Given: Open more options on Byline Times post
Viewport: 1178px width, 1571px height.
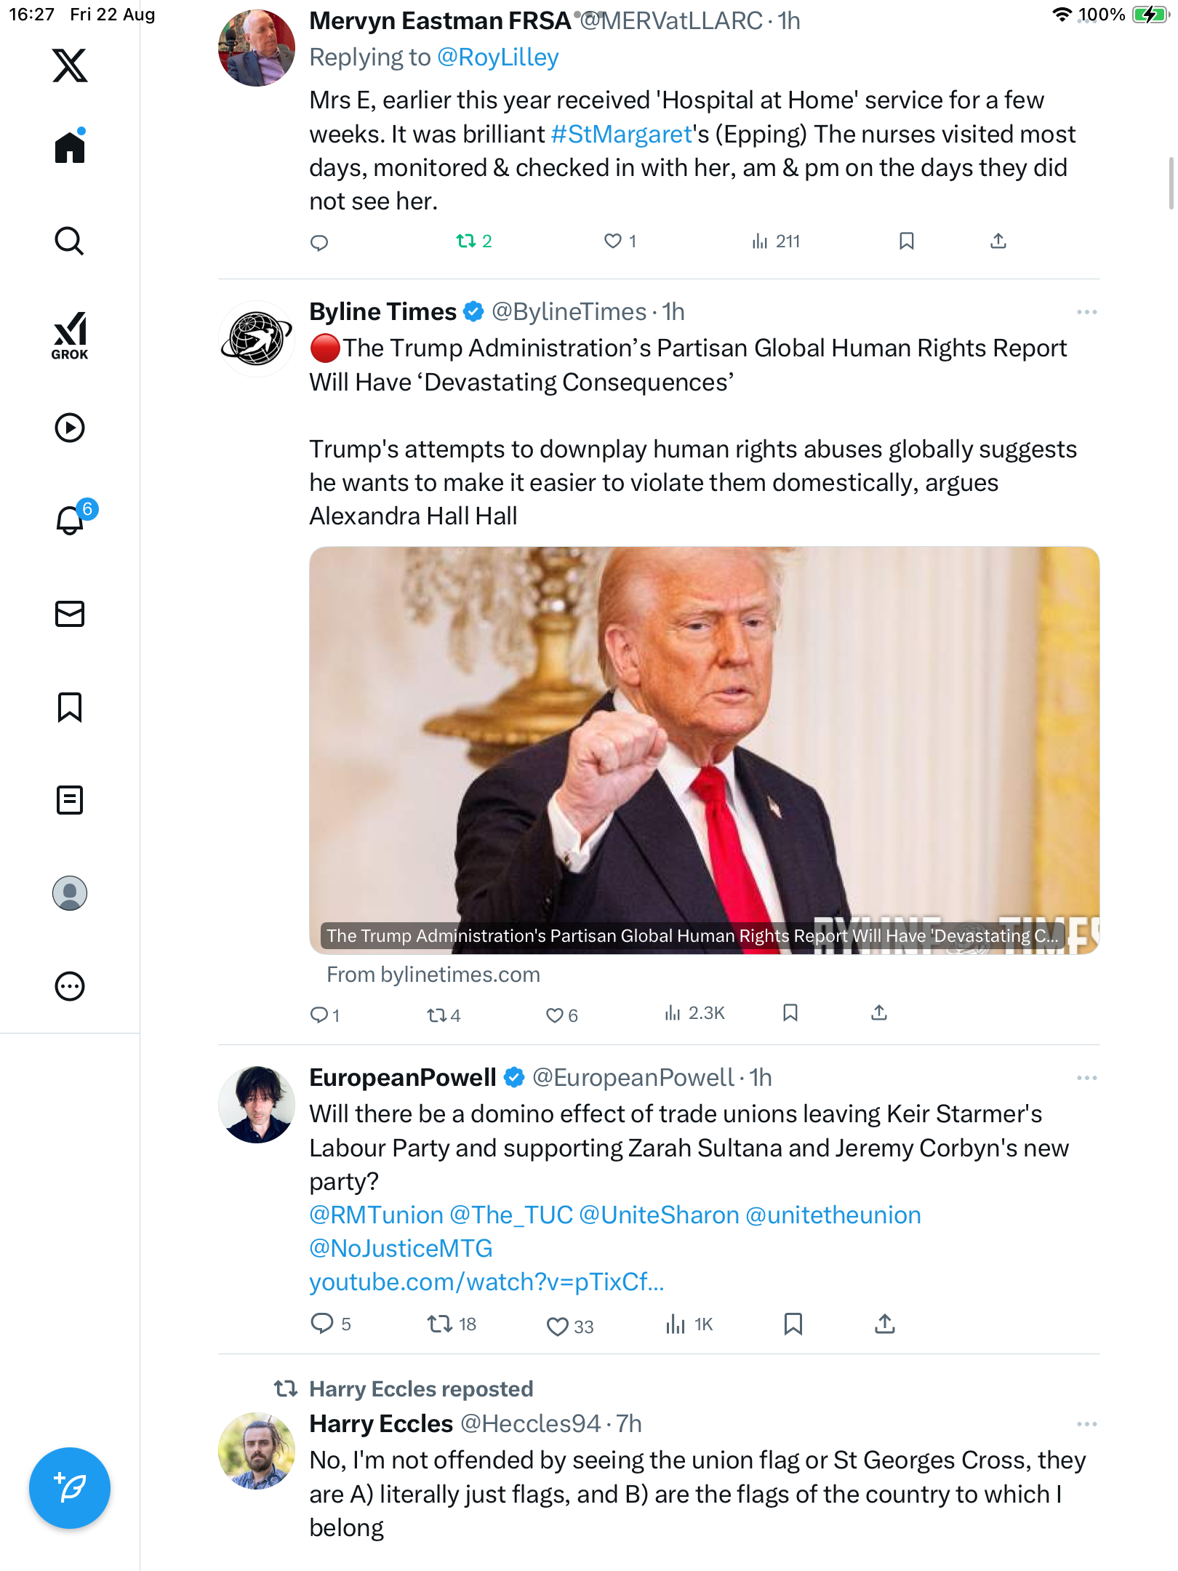Looking at the screenshot, I should click(1086, 312).
